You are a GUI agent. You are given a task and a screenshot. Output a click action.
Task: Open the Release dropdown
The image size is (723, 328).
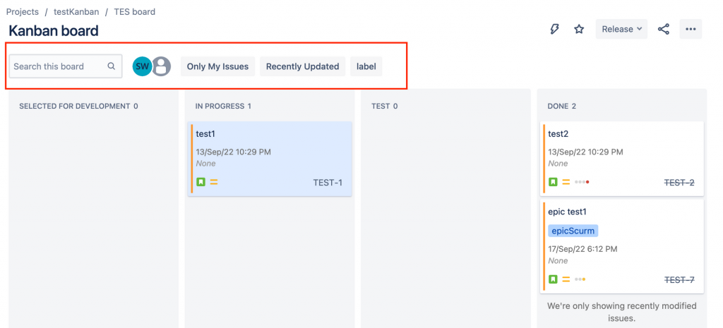point(621,29)
